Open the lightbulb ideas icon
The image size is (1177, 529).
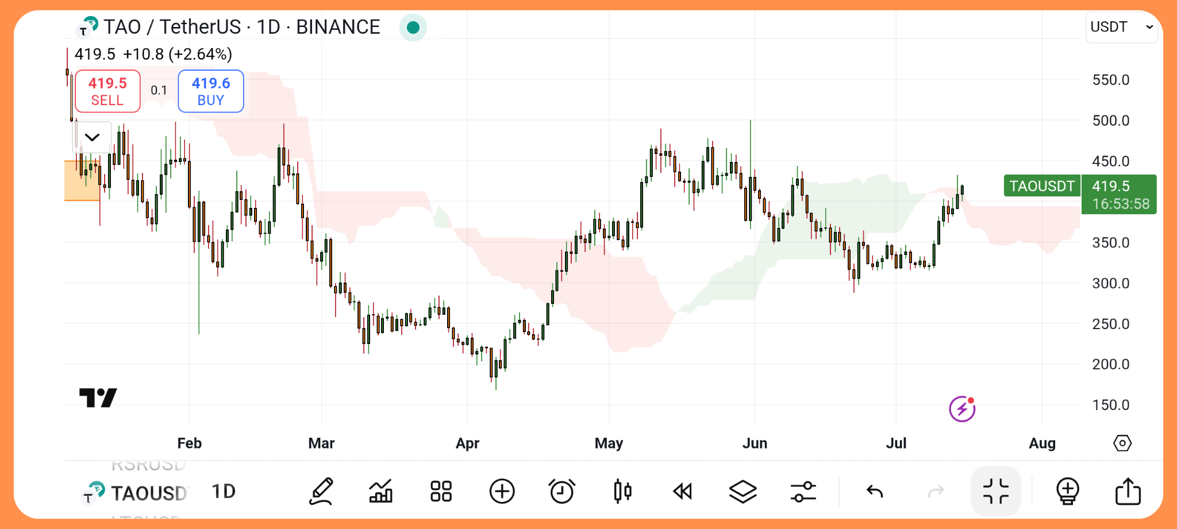(x=1067, y=492)
